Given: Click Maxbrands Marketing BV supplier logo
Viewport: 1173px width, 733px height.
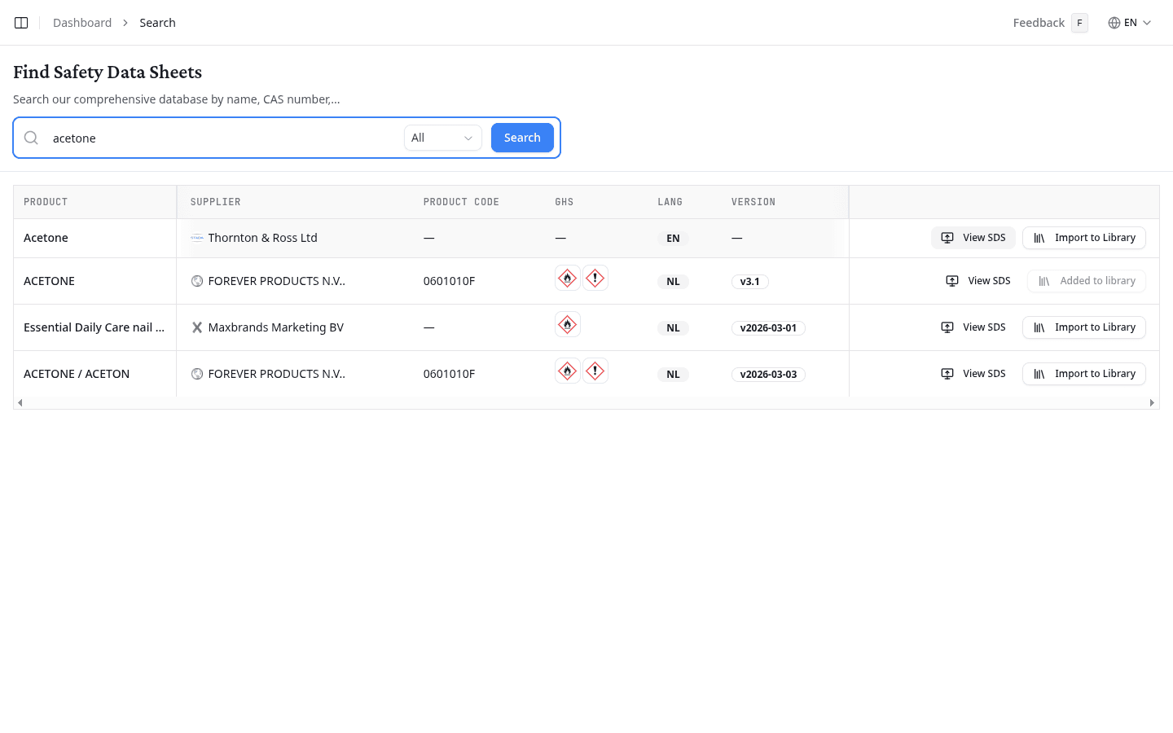Looking at the screenshot, I should coord(197,327).
